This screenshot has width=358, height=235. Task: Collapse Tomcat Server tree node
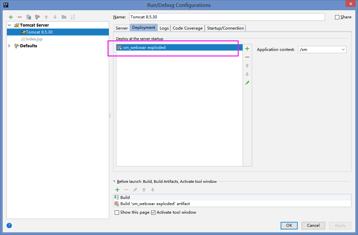tap(10, 25)
